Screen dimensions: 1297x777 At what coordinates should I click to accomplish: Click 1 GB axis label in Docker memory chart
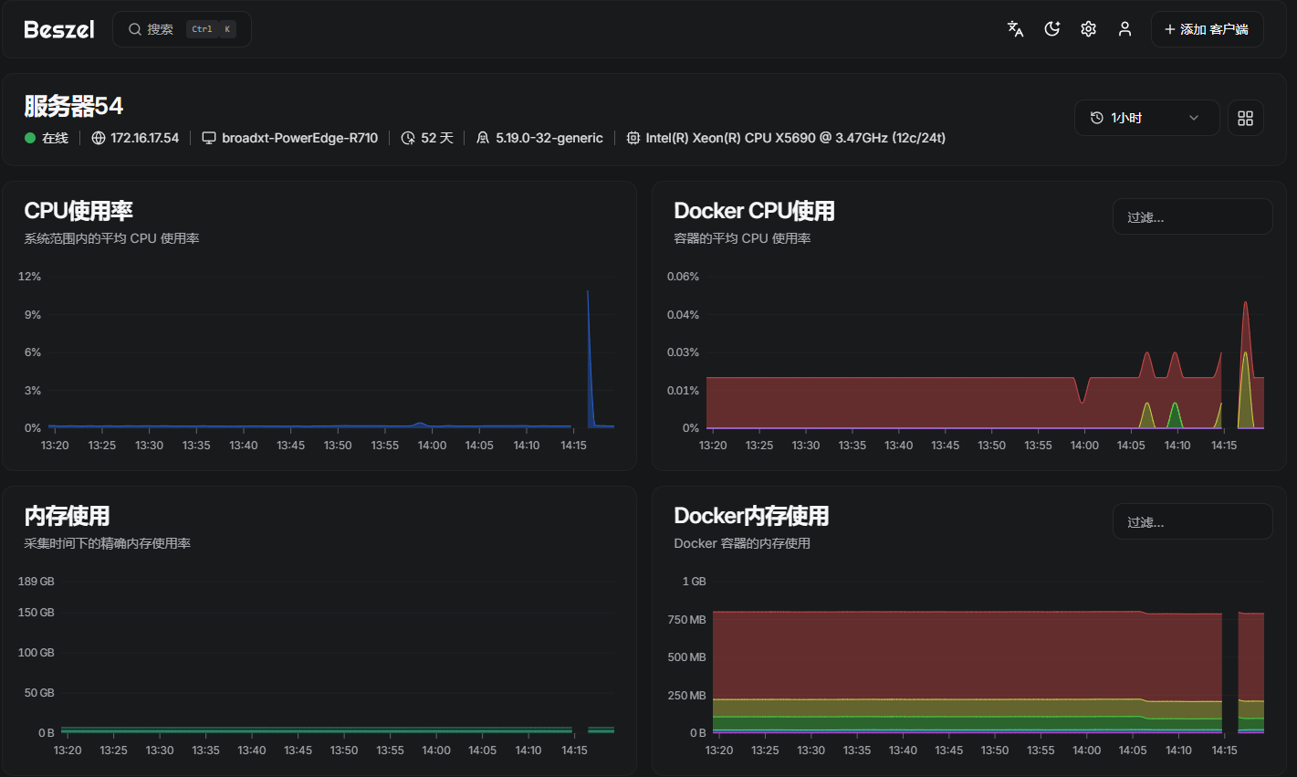tap(694, 582)
